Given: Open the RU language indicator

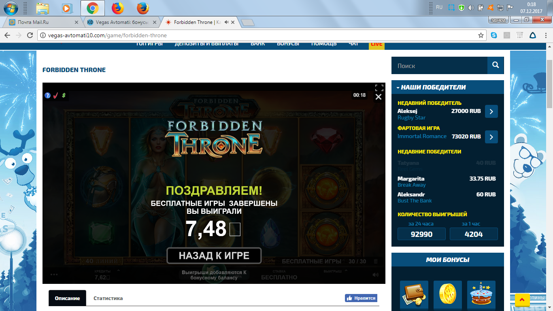Looking at the screenshot, I should pyautogui.click(x=439, y=7).
